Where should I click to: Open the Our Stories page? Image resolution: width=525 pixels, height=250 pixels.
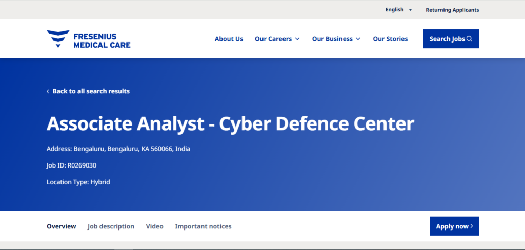pos(390,39)
